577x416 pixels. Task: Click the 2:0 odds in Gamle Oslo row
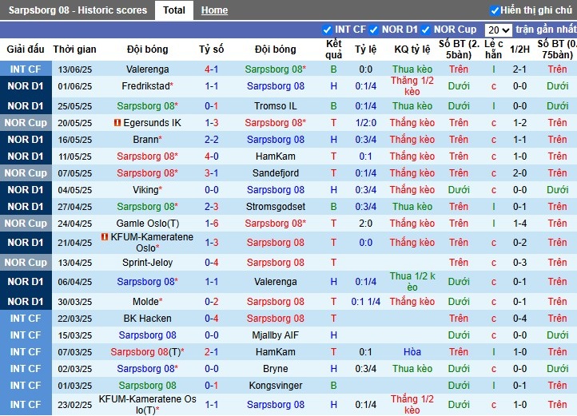(x=365, y=224)
